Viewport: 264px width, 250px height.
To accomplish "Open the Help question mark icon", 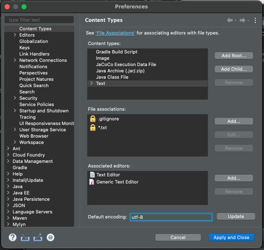I will click(x=13, y=237).
